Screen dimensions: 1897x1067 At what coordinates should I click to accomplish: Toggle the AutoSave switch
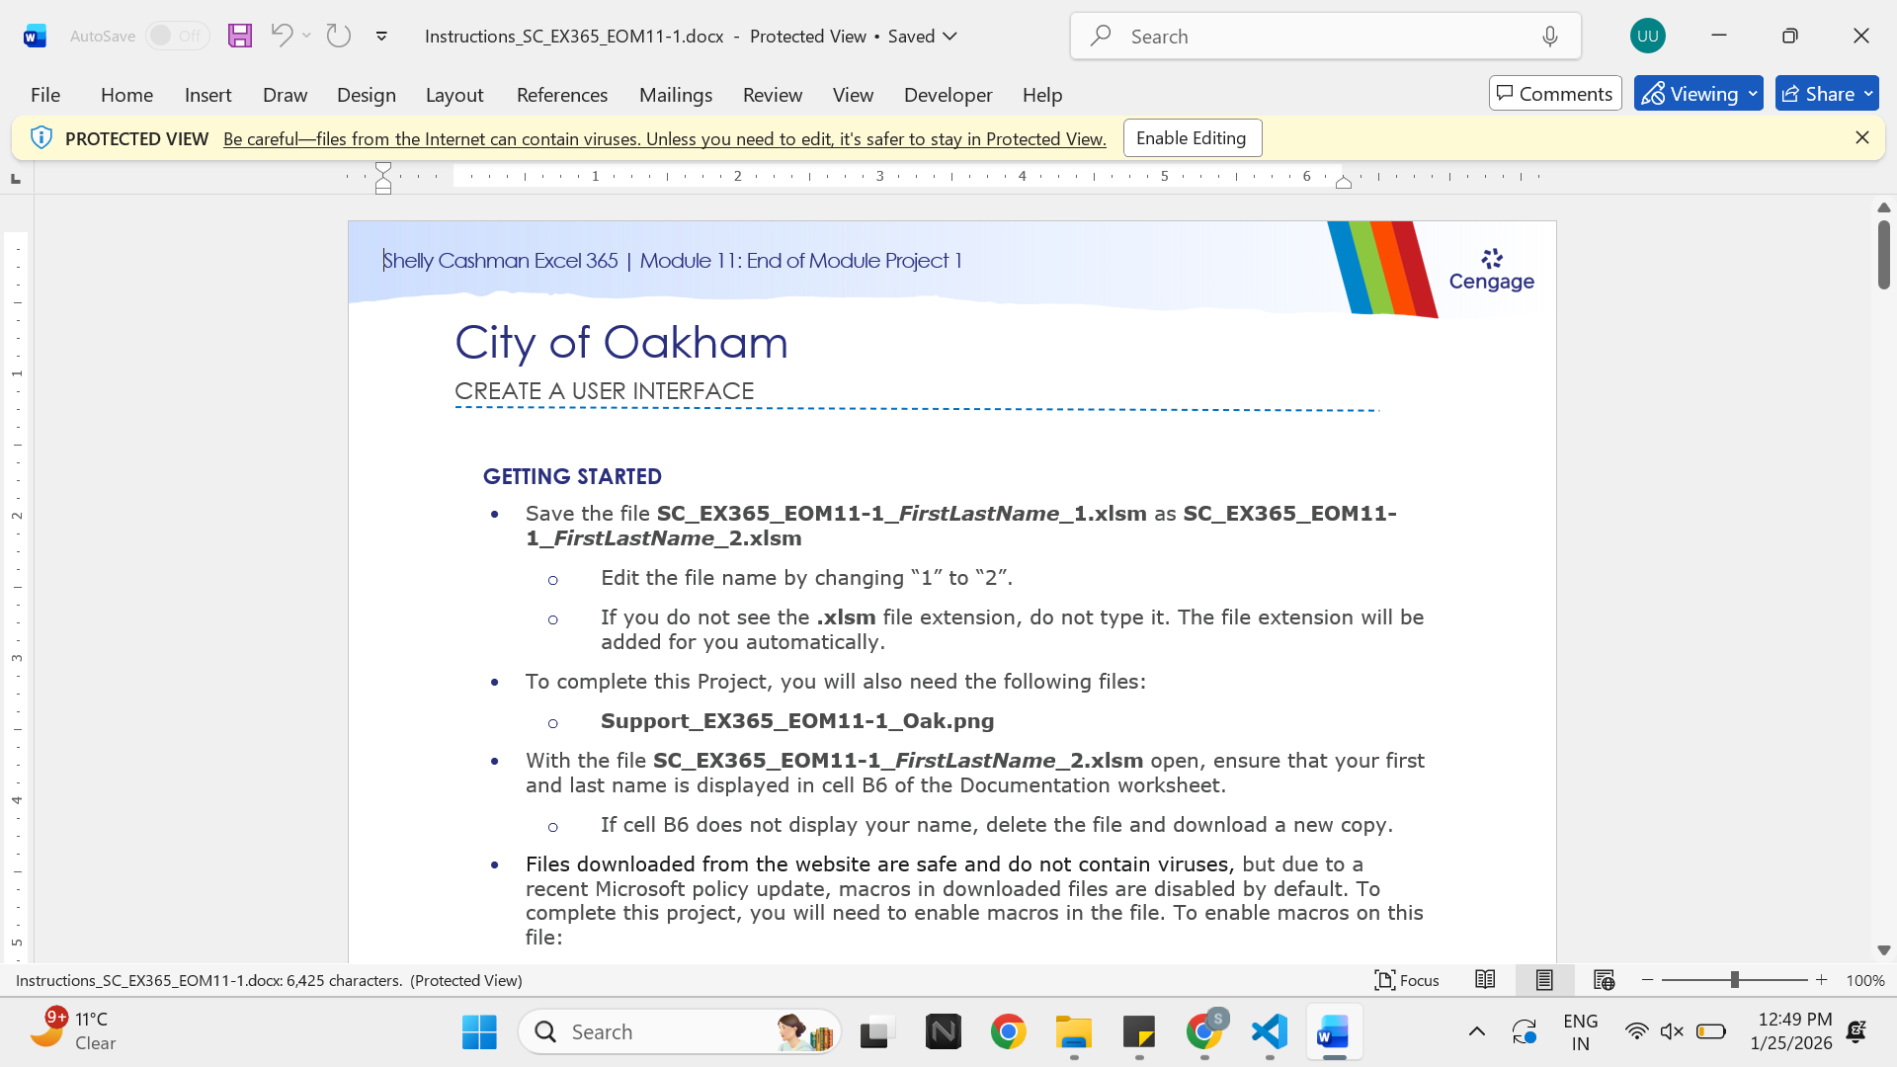177,36
